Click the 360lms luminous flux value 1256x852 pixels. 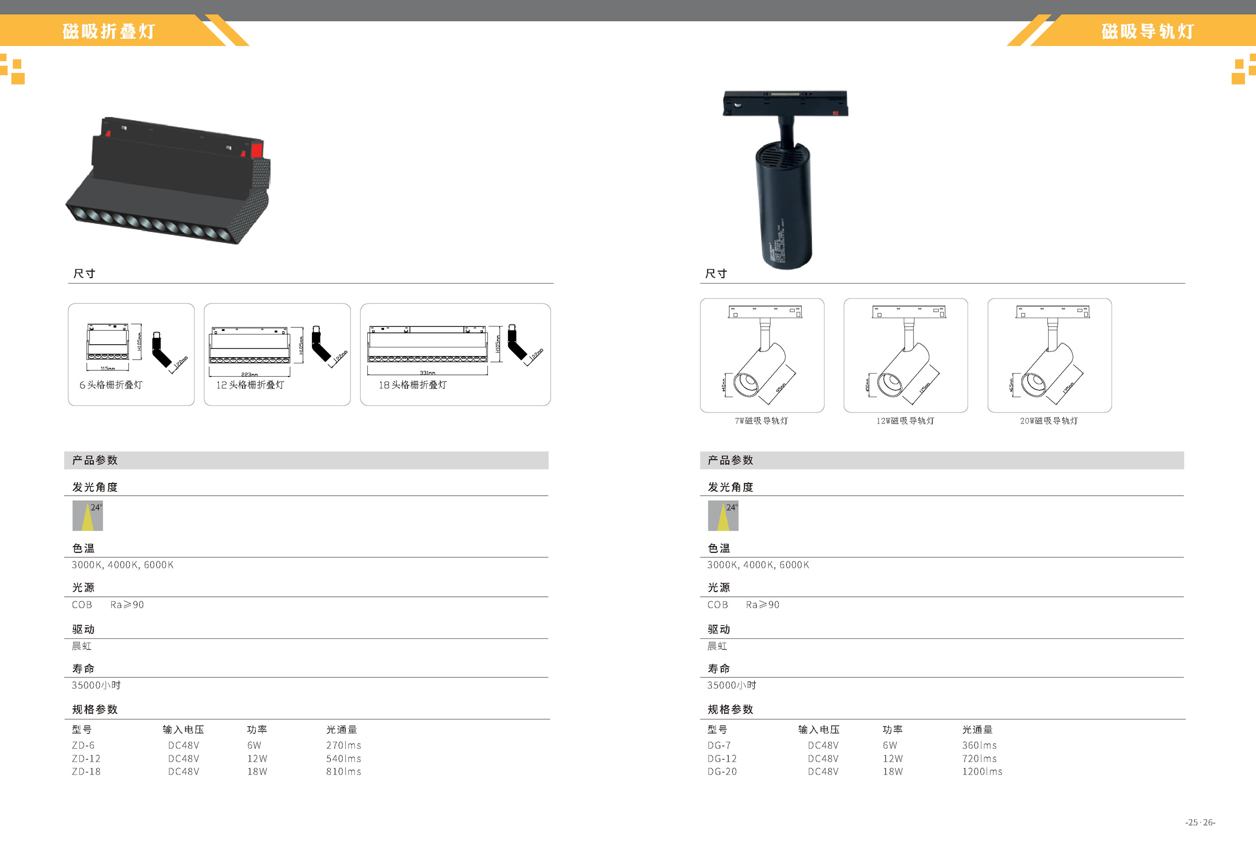click(x=979, y=745)
